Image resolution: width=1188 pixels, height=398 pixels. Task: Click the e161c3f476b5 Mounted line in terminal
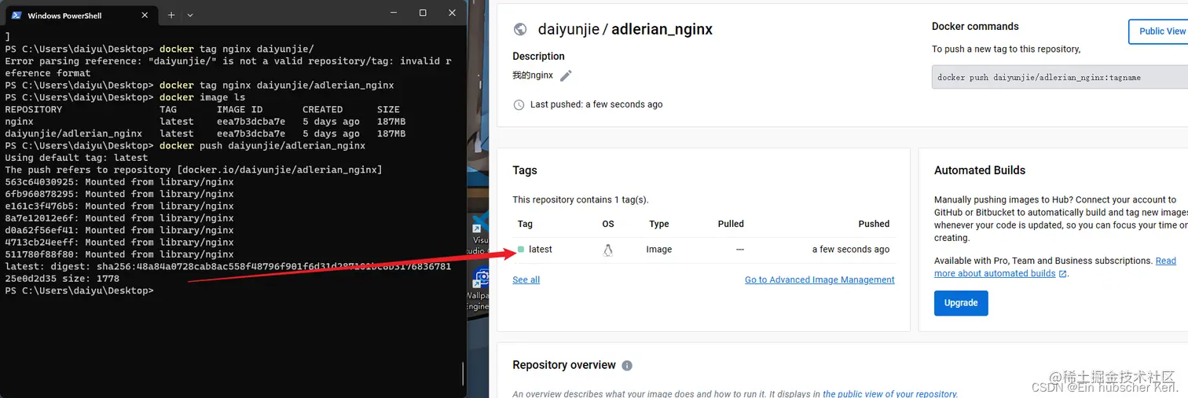pyautogui.click(x=119, y=206)
